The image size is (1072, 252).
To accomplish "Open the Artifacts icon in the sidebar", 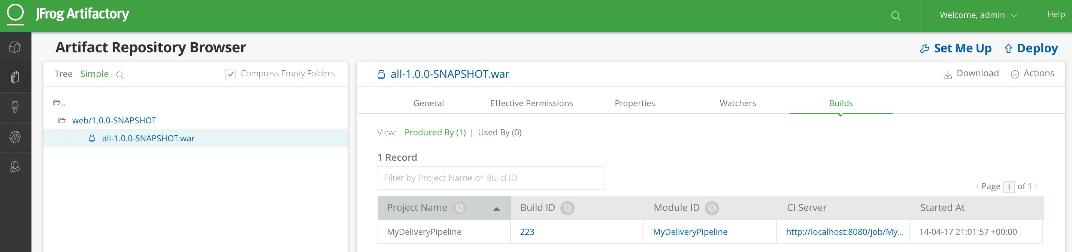I will click(x=15, y=77).
